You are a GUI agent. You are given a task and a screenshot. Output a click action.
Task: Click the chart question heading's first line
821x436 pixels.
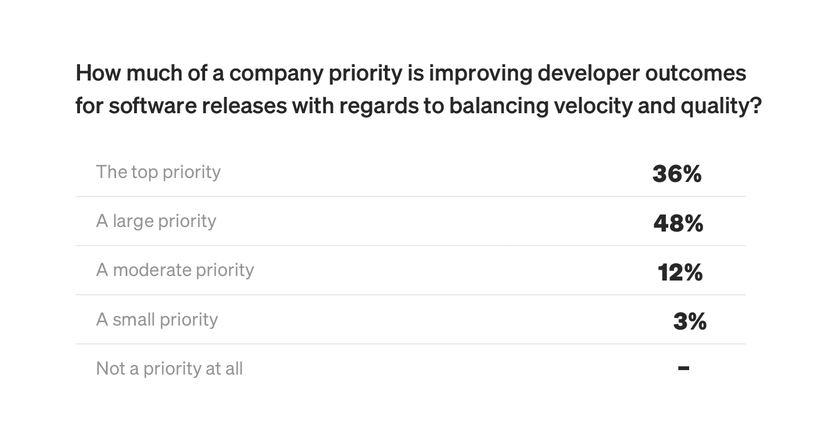410,73
